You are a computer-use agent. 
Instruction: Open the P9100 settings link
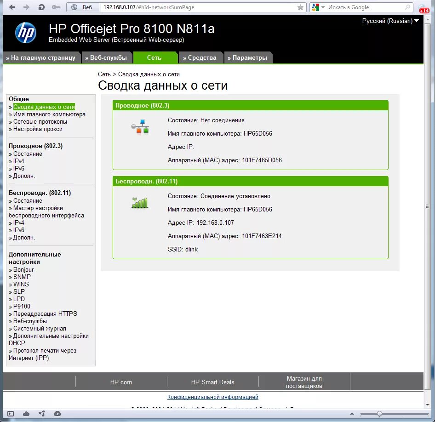22,306
